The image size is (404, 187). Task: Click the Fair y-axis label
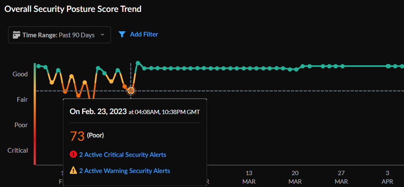tap(22, 100)
